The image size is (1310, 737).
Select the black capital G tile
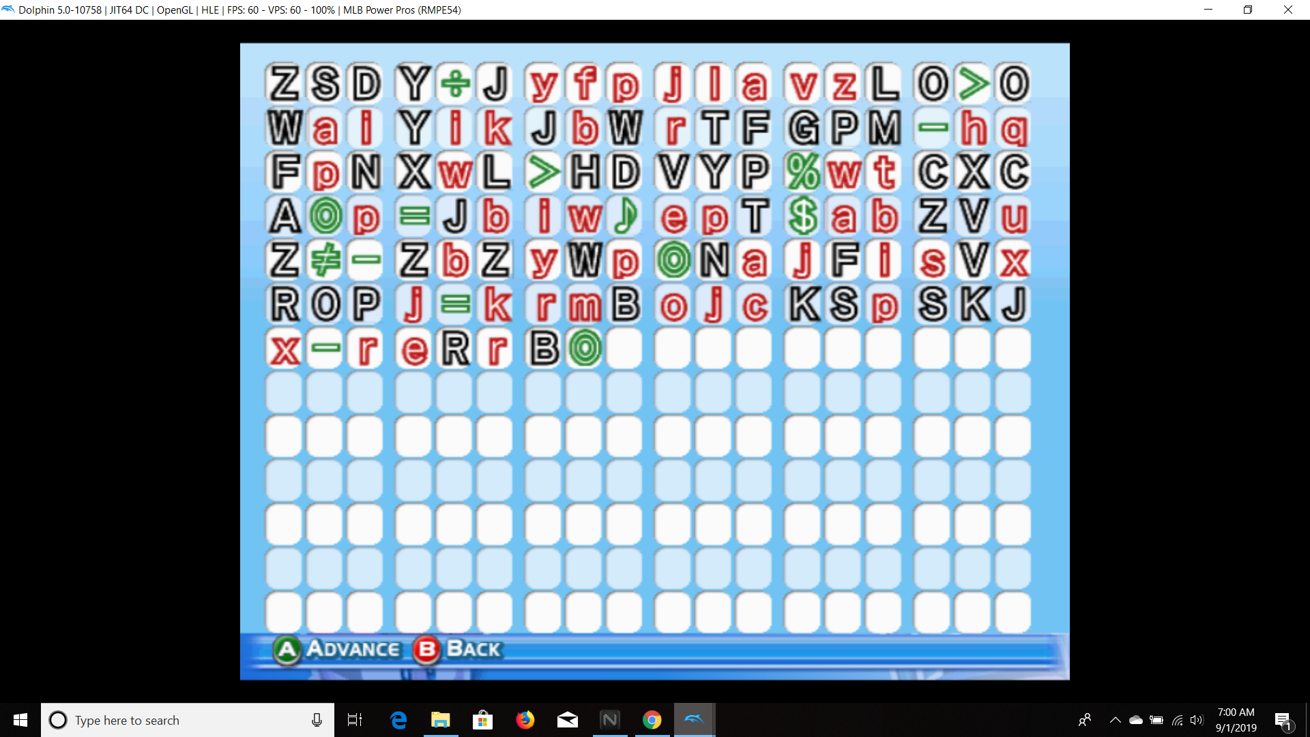[x=803, y=128]
